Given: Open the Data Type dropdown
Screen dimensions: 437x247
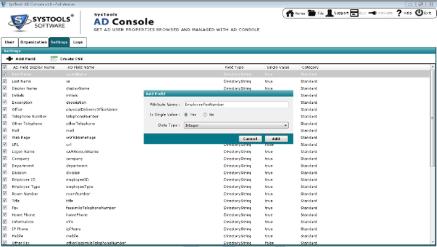Looking at the screenshot, I should (x=236, y=126).
